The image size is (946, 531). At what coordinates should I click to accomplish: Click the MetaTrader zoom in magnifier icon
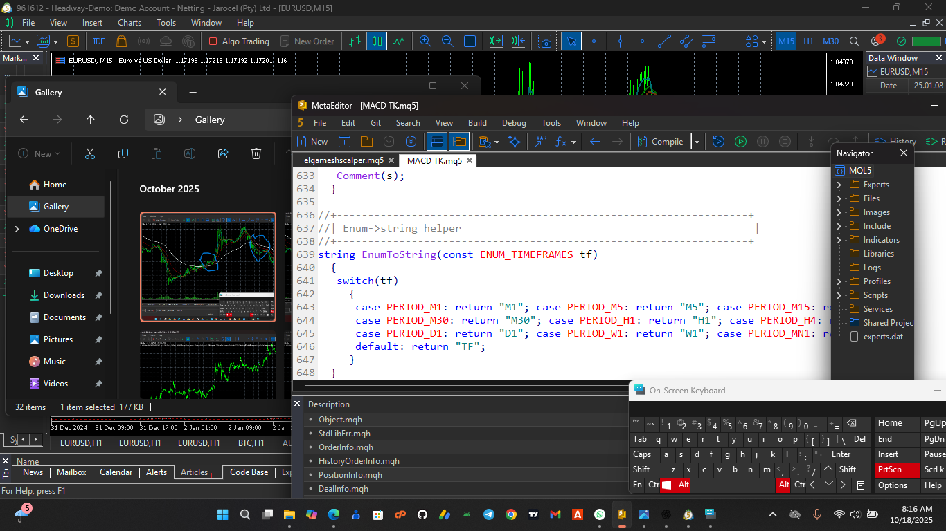pyautogui.click(x=425, y=41)
